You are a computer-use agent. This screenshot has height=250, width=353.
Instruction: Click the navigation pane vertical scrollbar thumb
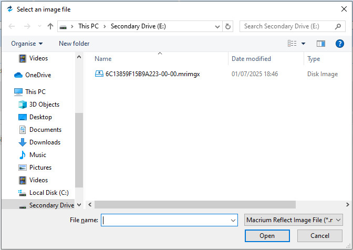point(79,150)
